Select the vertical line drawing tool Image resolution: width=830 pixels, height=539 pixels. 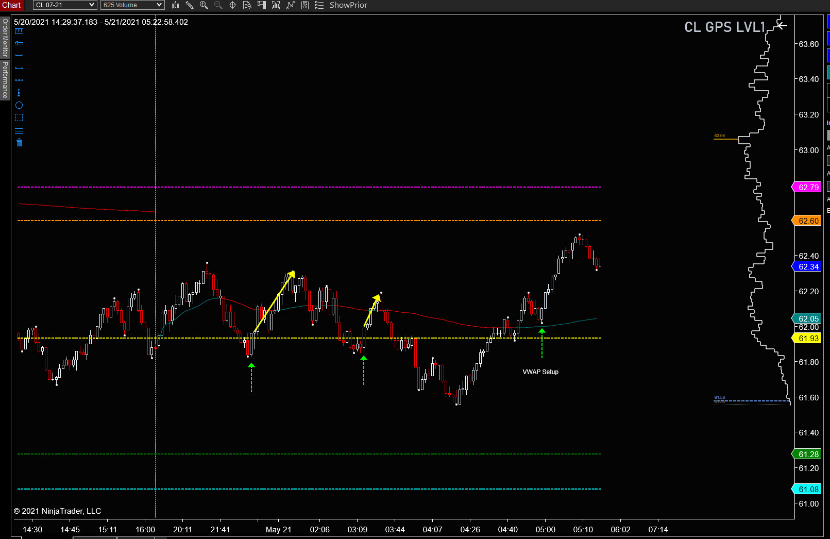pyautogui.click(x=19, y=93)
